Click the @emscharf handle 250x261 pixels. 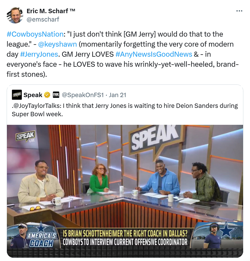pos(43,20)
